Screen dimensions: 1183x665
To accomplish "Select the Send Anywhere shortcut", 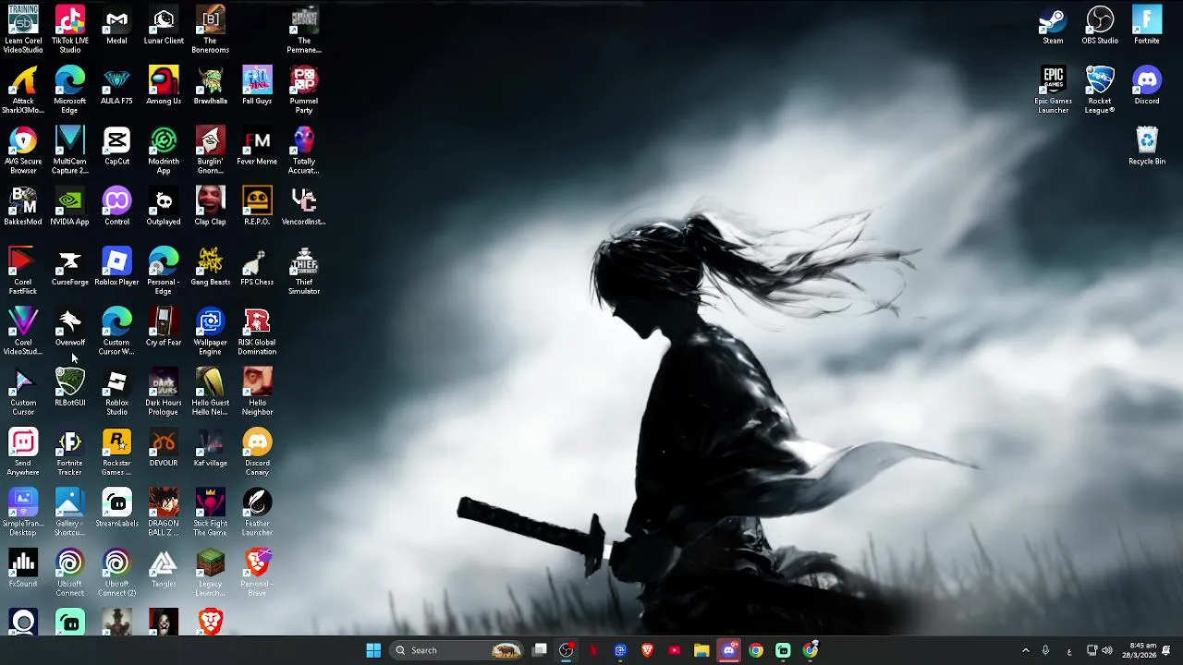I will pos(23,452).
